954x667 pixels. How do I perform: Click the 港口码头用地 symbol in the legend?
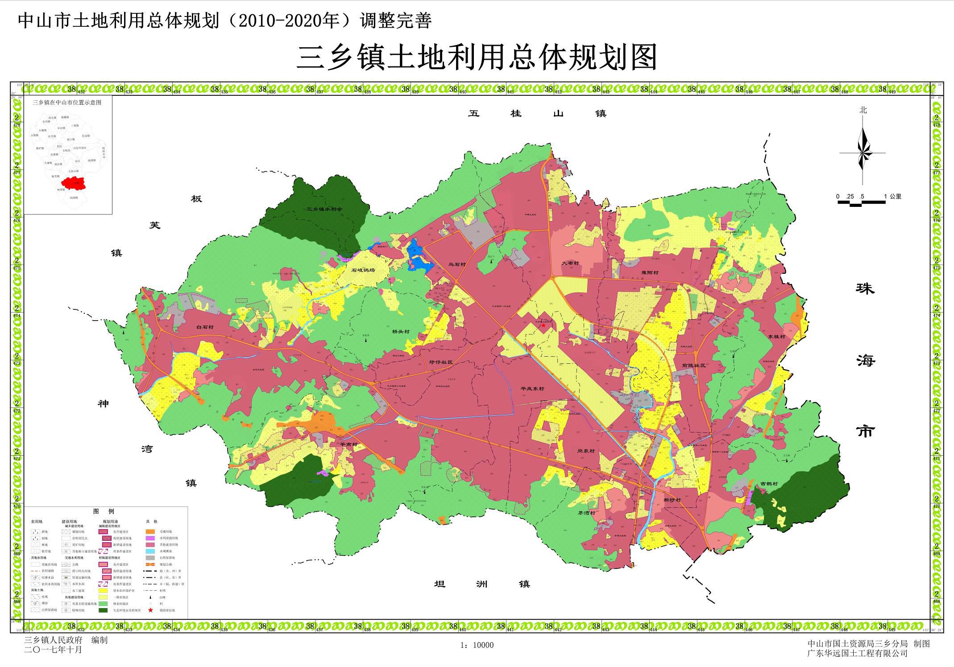tap(66, 571)
